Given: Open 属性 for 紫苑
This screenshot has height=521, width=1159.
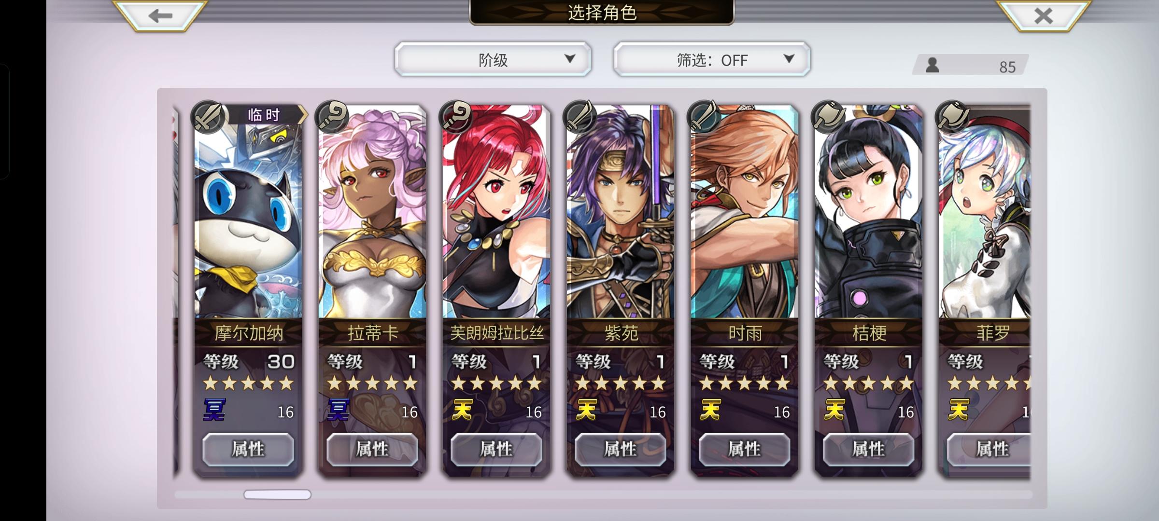Looking at the screenshot, I should [621, 449].
